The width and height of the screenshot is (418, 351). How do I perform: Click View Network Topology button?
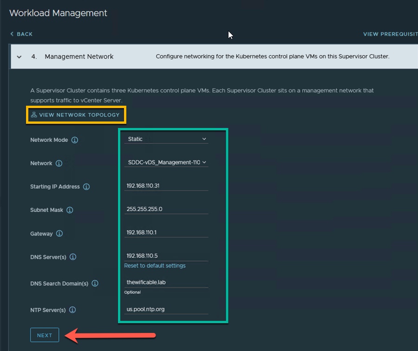tap(75, 115)
